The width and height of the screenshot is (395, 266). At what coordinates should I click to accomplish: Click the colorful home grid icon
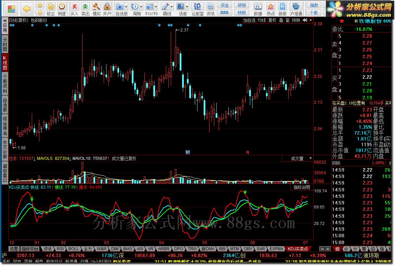click(x=11, y=9)
